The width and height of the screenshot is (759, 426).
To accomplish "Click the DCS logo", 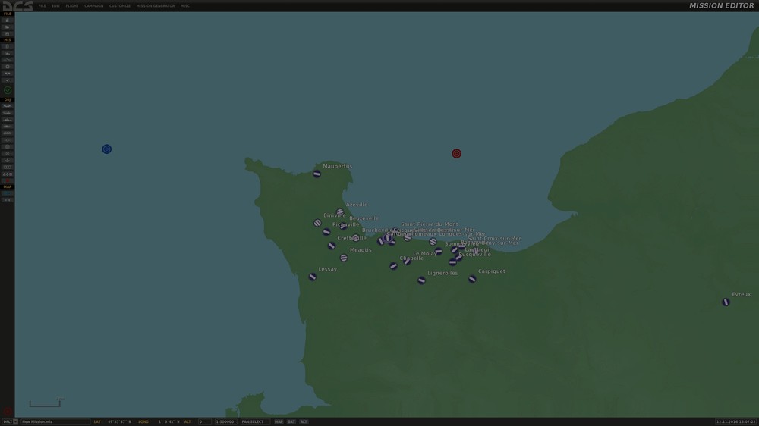I will (17, 6).
